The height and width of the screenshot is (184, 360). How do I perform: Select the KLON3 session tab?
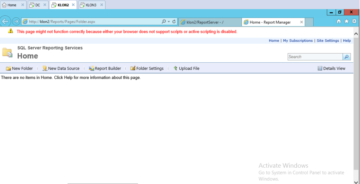[x=91, y=5]
